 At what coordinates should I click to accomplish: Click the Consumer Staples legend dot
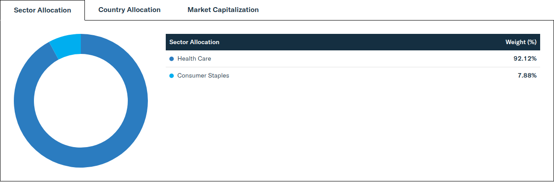(x=172, y=76)
